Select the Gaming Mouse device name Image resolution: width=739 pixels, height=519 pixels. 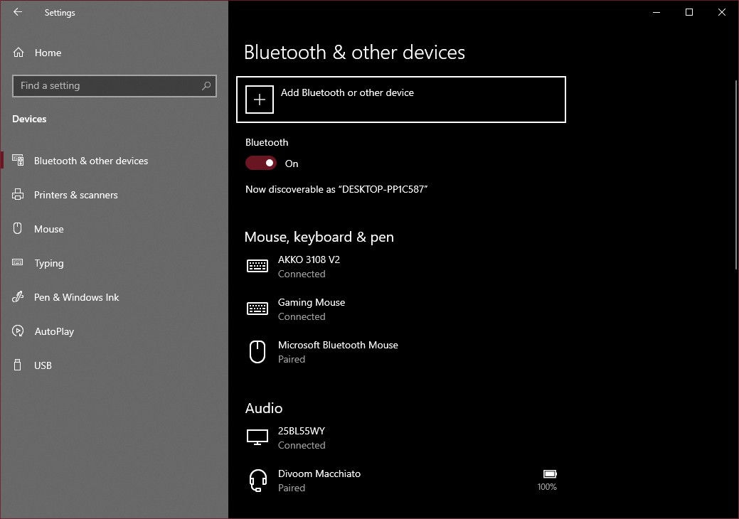tap(312, 302)
